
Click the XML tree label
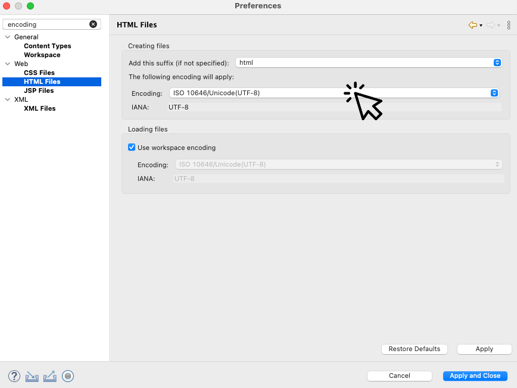pos(21,99)
